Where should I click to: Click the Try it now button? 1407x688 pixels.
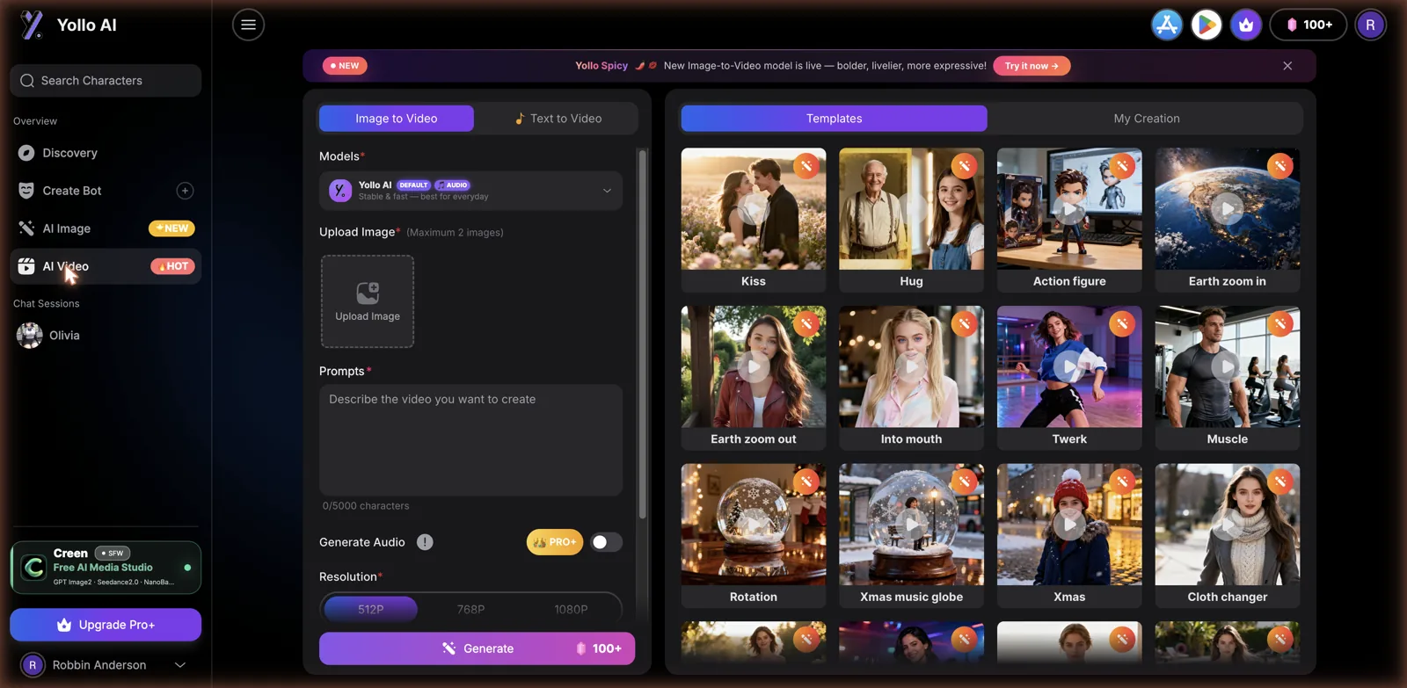[x=1032, y=66]
